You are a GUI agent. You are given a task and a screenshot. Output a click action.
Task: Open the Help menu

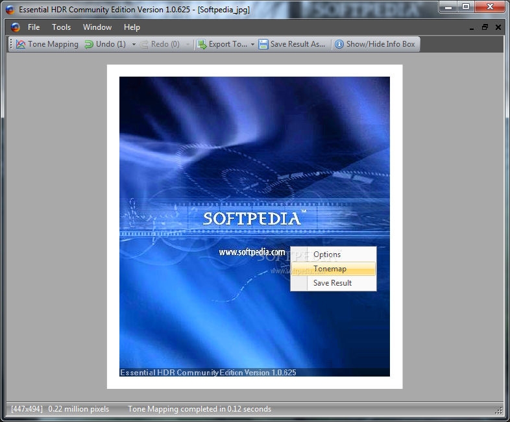click(x=132, y=27)
